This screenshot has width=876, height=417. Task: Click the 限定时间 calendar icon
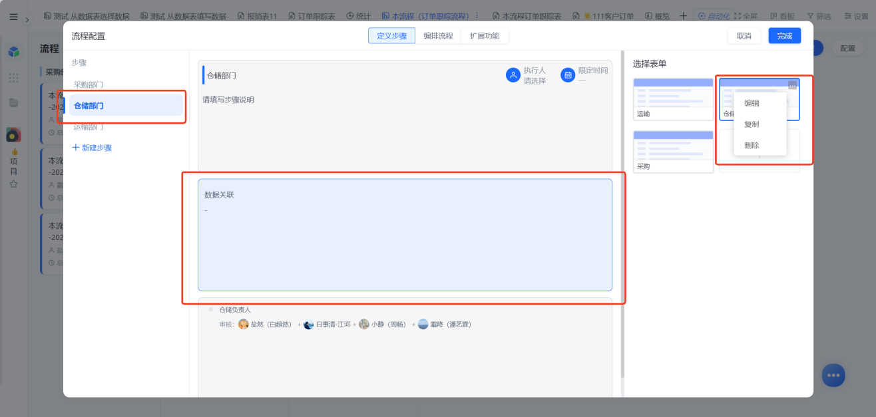tap(568, 75)
